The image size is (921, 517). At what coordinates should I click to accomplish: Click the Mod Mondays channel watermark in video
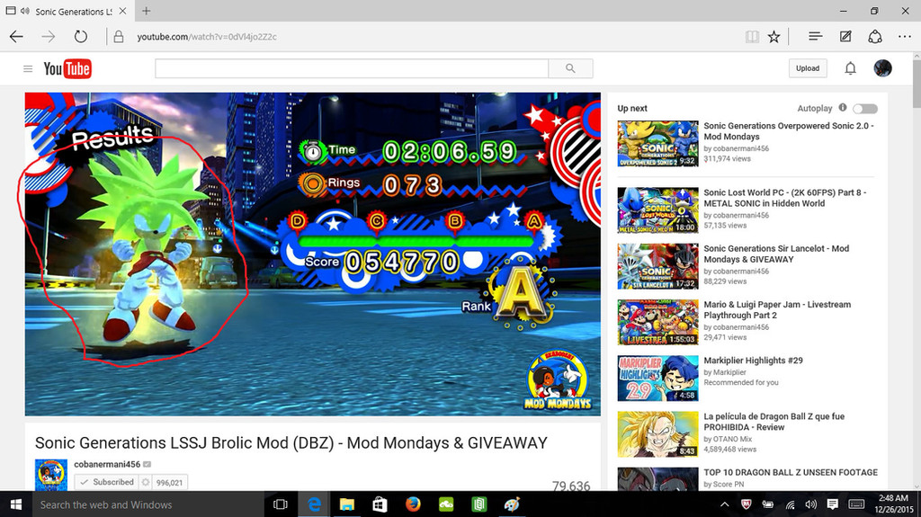coord(558,380)
